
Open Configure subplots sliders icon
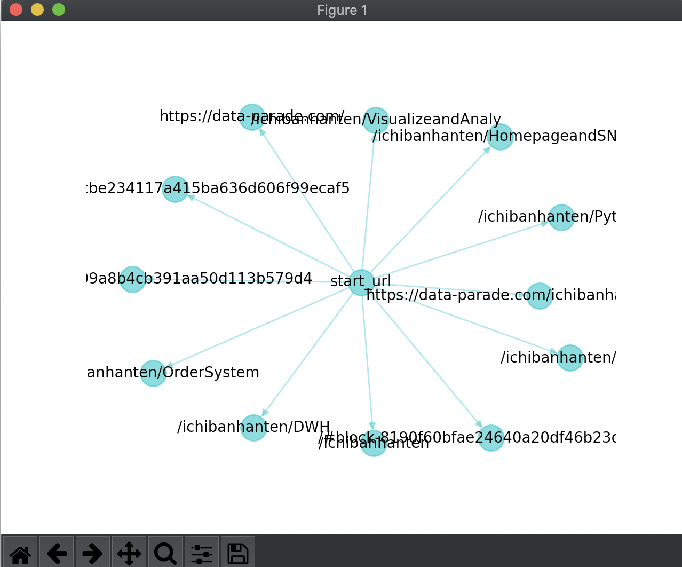point(202,552)
